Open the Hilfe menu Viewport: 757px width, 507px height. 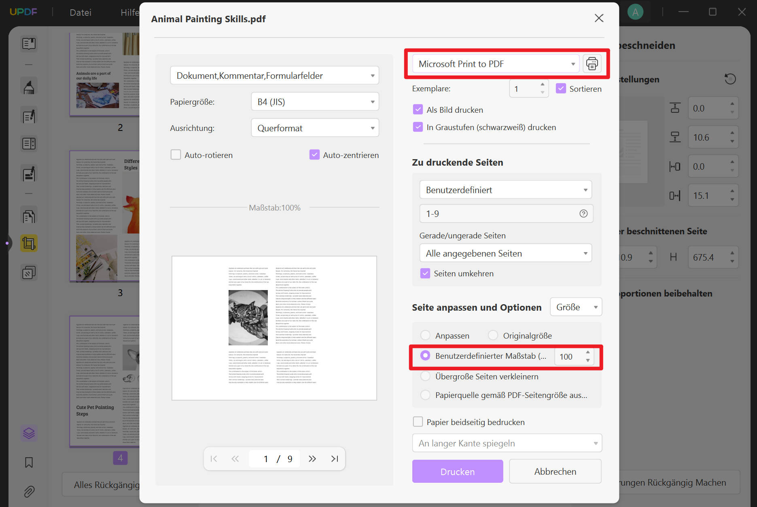coord(129,12)
